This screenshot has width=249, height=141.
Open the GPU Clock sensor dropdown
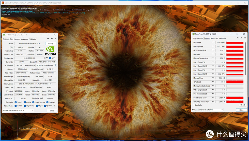(x=213, y=42)
